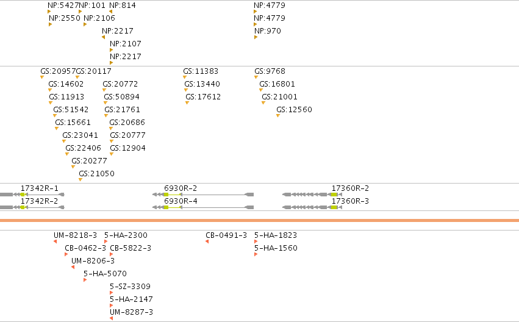The height and width of the screenshot is (322, 519).
Task: Select the GS:20277 label
Action: coord(90,161)
